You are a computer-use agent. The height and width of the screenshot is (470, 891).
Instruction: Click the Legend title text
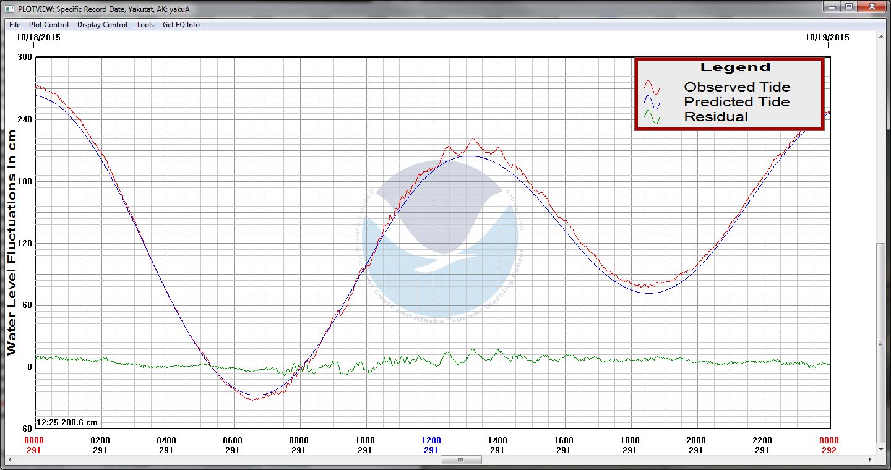pyautogui.click(x=735, y=67)
